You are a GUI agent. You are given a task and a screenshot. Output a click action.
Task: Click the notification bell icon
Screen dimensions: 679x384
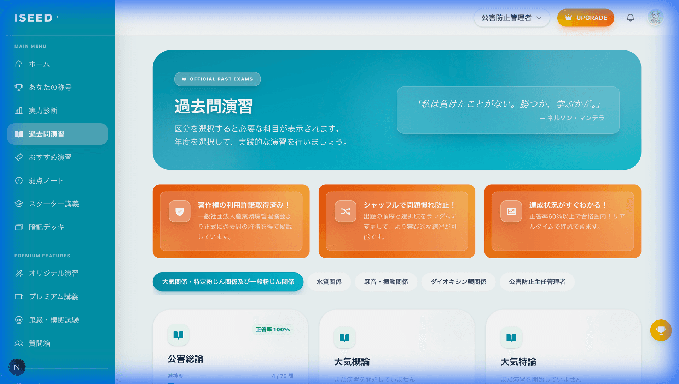click(x=631, y=17)
